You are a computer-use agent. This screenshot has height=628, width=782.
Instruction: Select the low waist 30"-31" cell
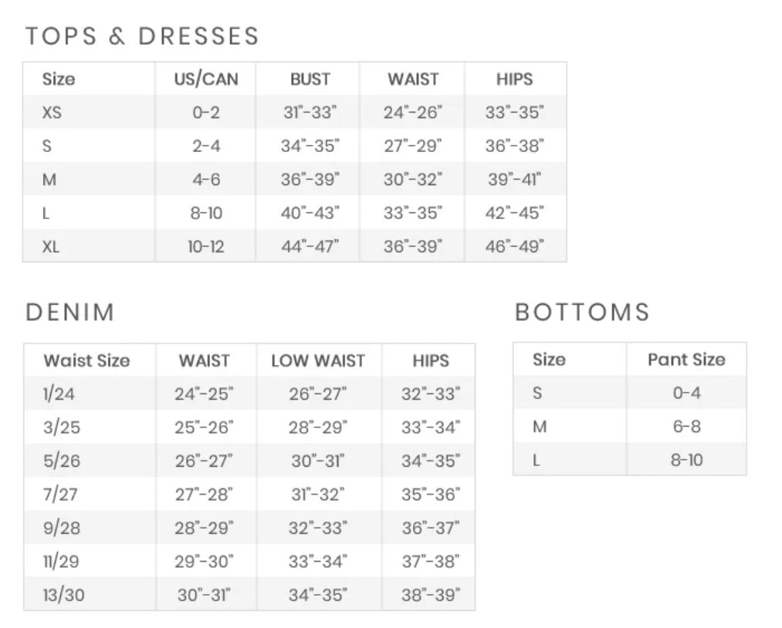[x=318, y=461]
